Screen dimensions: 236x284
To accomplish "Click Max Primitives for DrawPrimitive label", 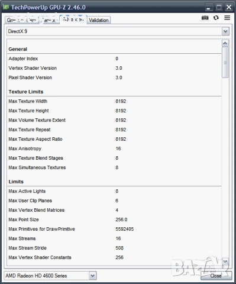I will (x=41, y=229).
